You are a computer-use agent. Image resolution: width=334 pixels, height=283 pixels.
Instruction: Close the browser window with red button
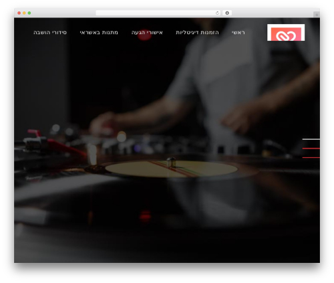19,13
